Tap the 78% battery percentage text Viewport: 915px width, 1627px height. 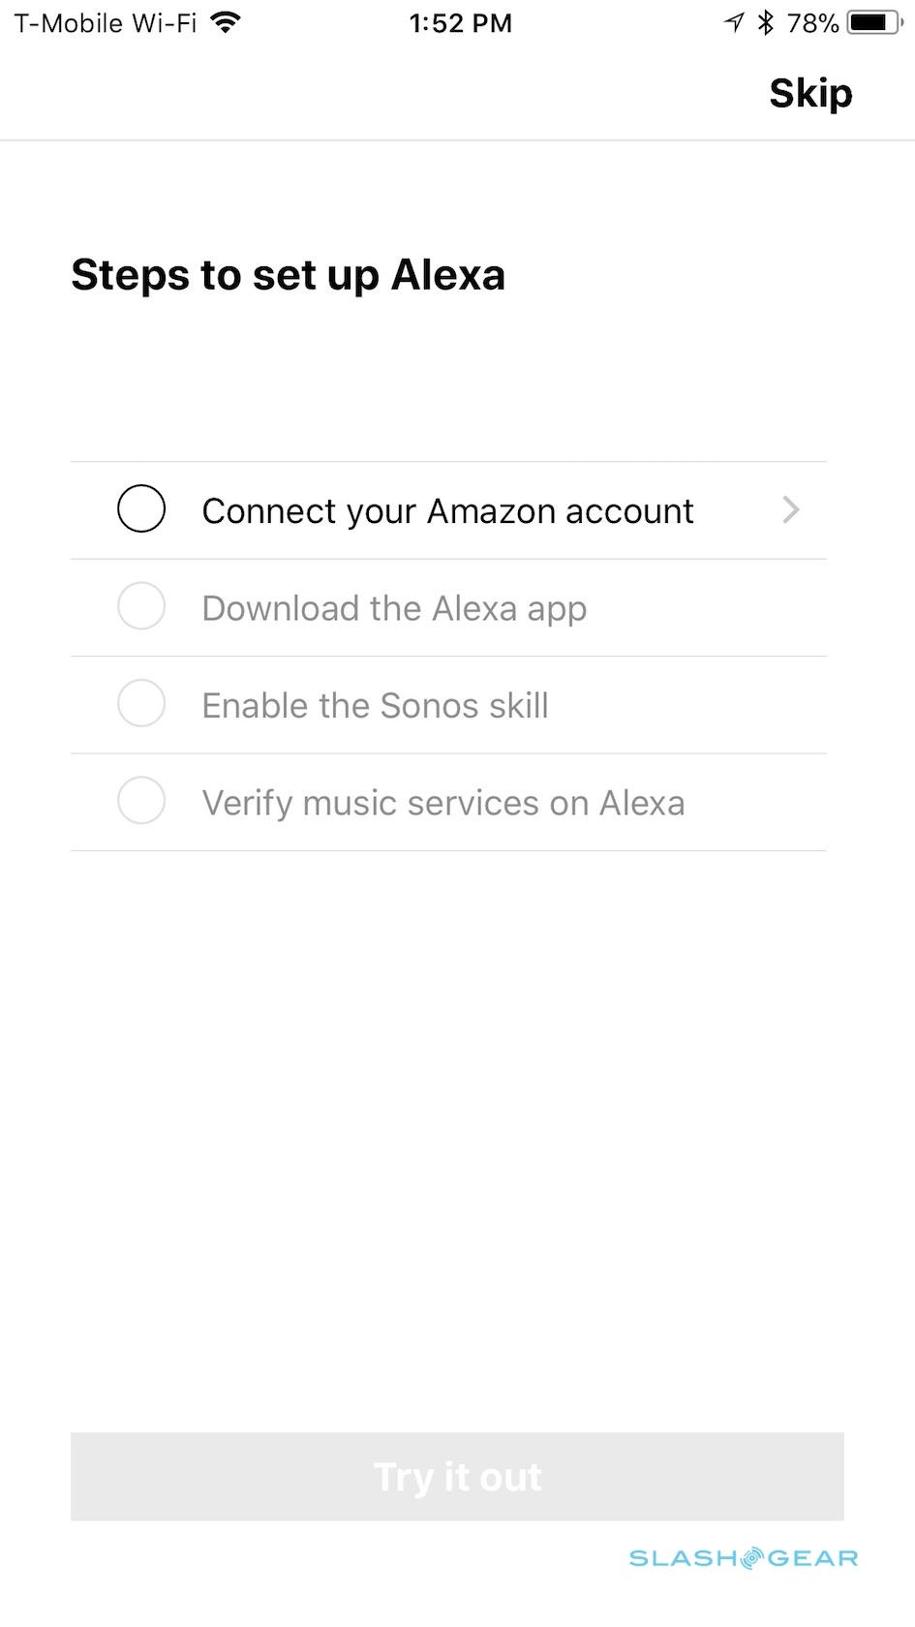pos(812,22)
